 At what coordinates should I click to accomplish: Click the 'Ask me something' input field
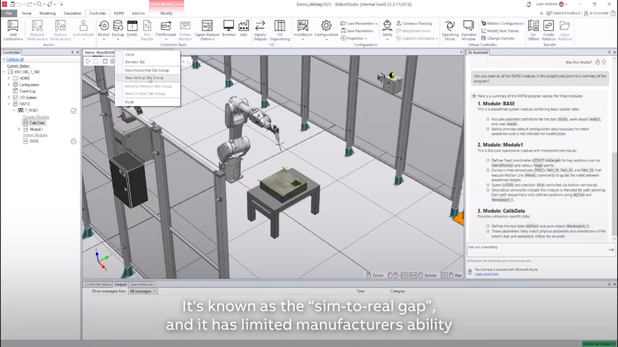pyautogui.click(x=536, y=248)
